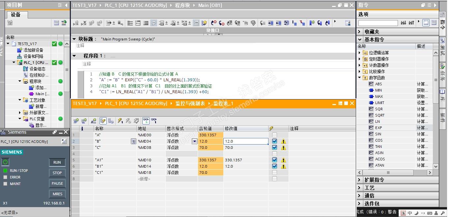
Task: Expand Extended instructions (扩展指令) section
Action: 359,180
